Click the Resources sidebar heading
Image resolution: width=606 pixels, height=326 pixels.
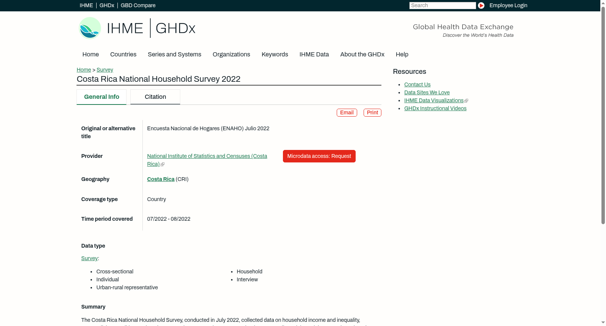tap(409, 72)
